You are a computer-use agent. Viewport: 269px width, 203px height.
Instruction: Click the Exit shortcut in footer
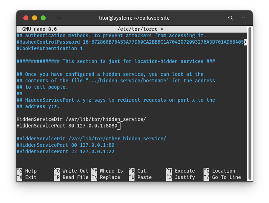pyautogui.click(x=31, y=177)
